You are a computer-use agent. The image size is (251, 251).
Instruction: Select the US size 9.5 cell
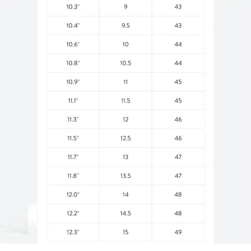point(125,26)
